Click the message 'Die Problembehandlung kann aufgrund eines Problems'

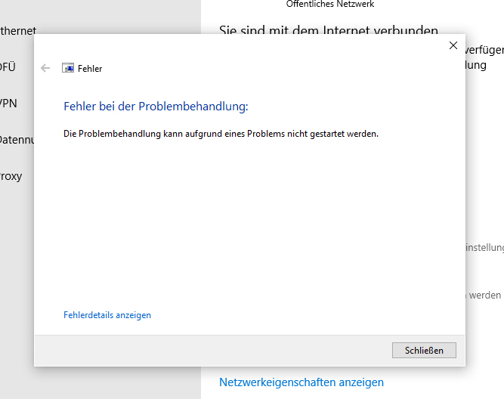pos(174,134)
